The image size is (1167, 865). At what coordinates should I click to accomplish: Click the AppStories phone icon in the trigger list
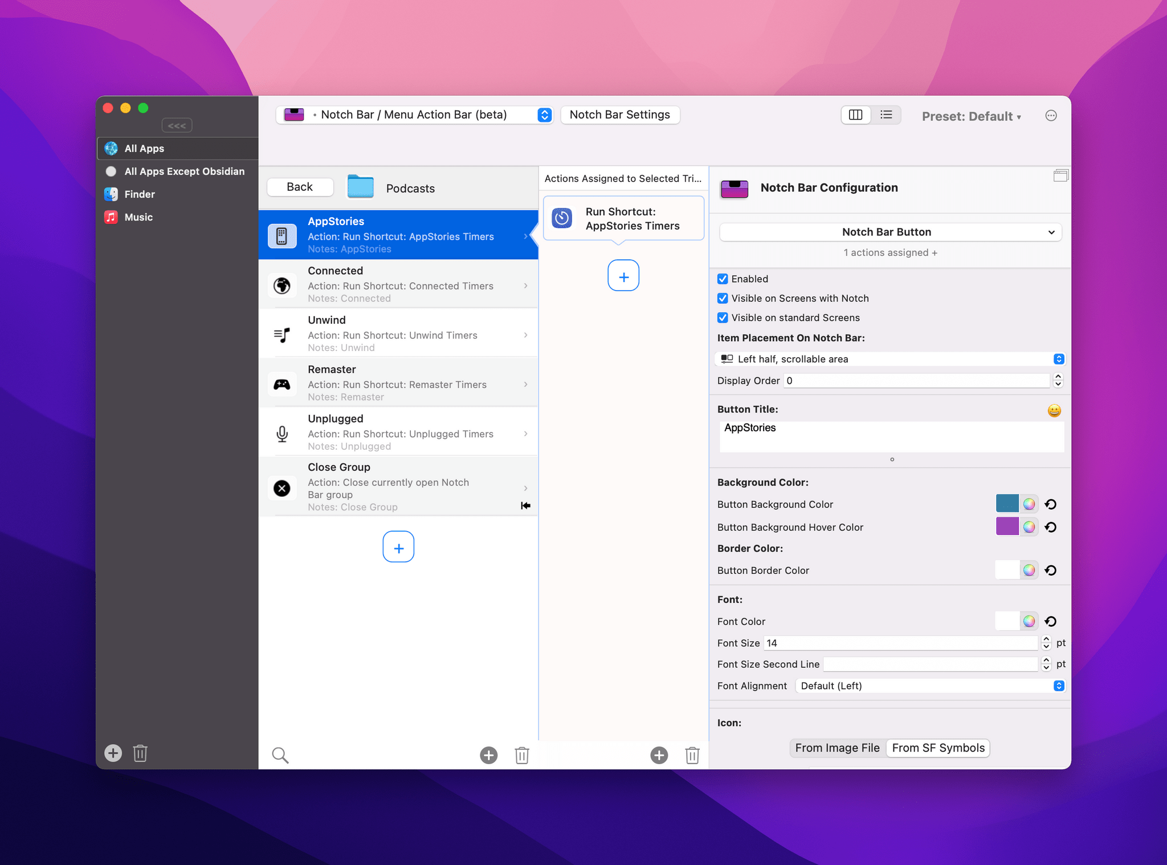coord(282,235)
